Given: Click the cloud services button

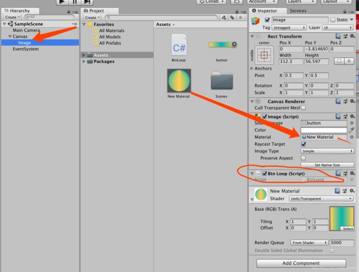Looking at the screenshot, I should (x=236, y=2).
